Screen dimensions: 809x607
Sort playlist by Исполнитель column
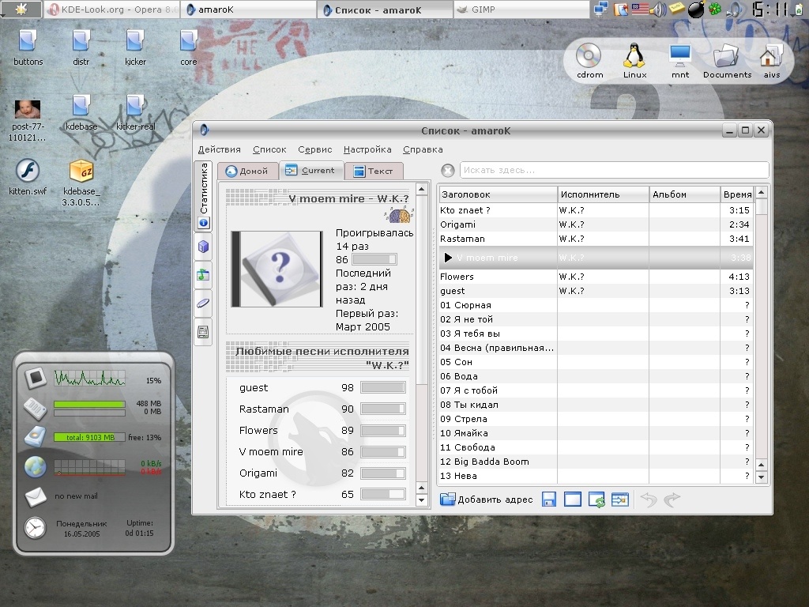click(x=603, y=194)
